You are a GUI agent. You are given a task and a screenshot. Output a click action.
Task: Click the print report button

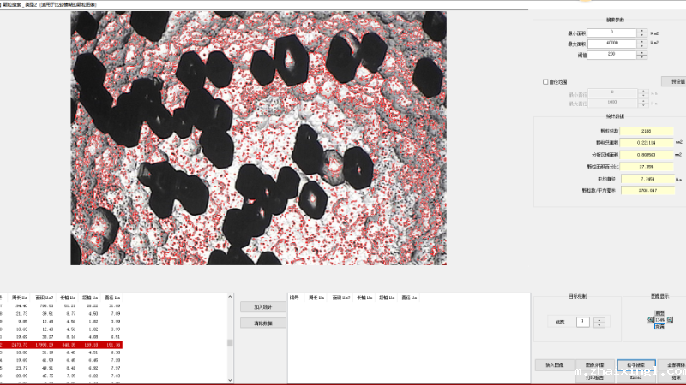click(595, 376)
